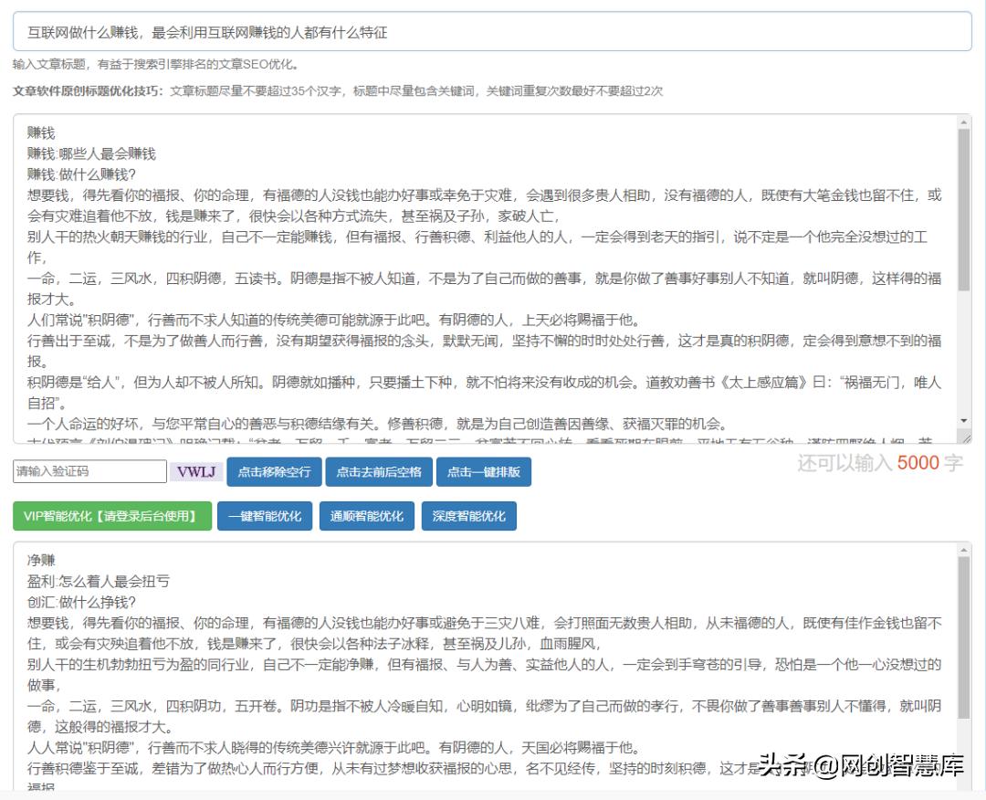This screenshot has width=986, height=800.
Task: Click the VWLJ captcha image
Action: 196,472
